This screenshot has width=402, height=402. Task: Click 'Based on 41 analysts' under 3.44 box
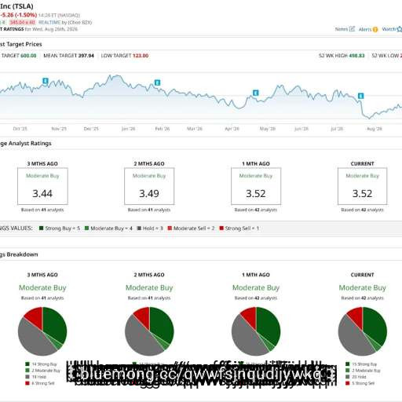tap(42, 210)
